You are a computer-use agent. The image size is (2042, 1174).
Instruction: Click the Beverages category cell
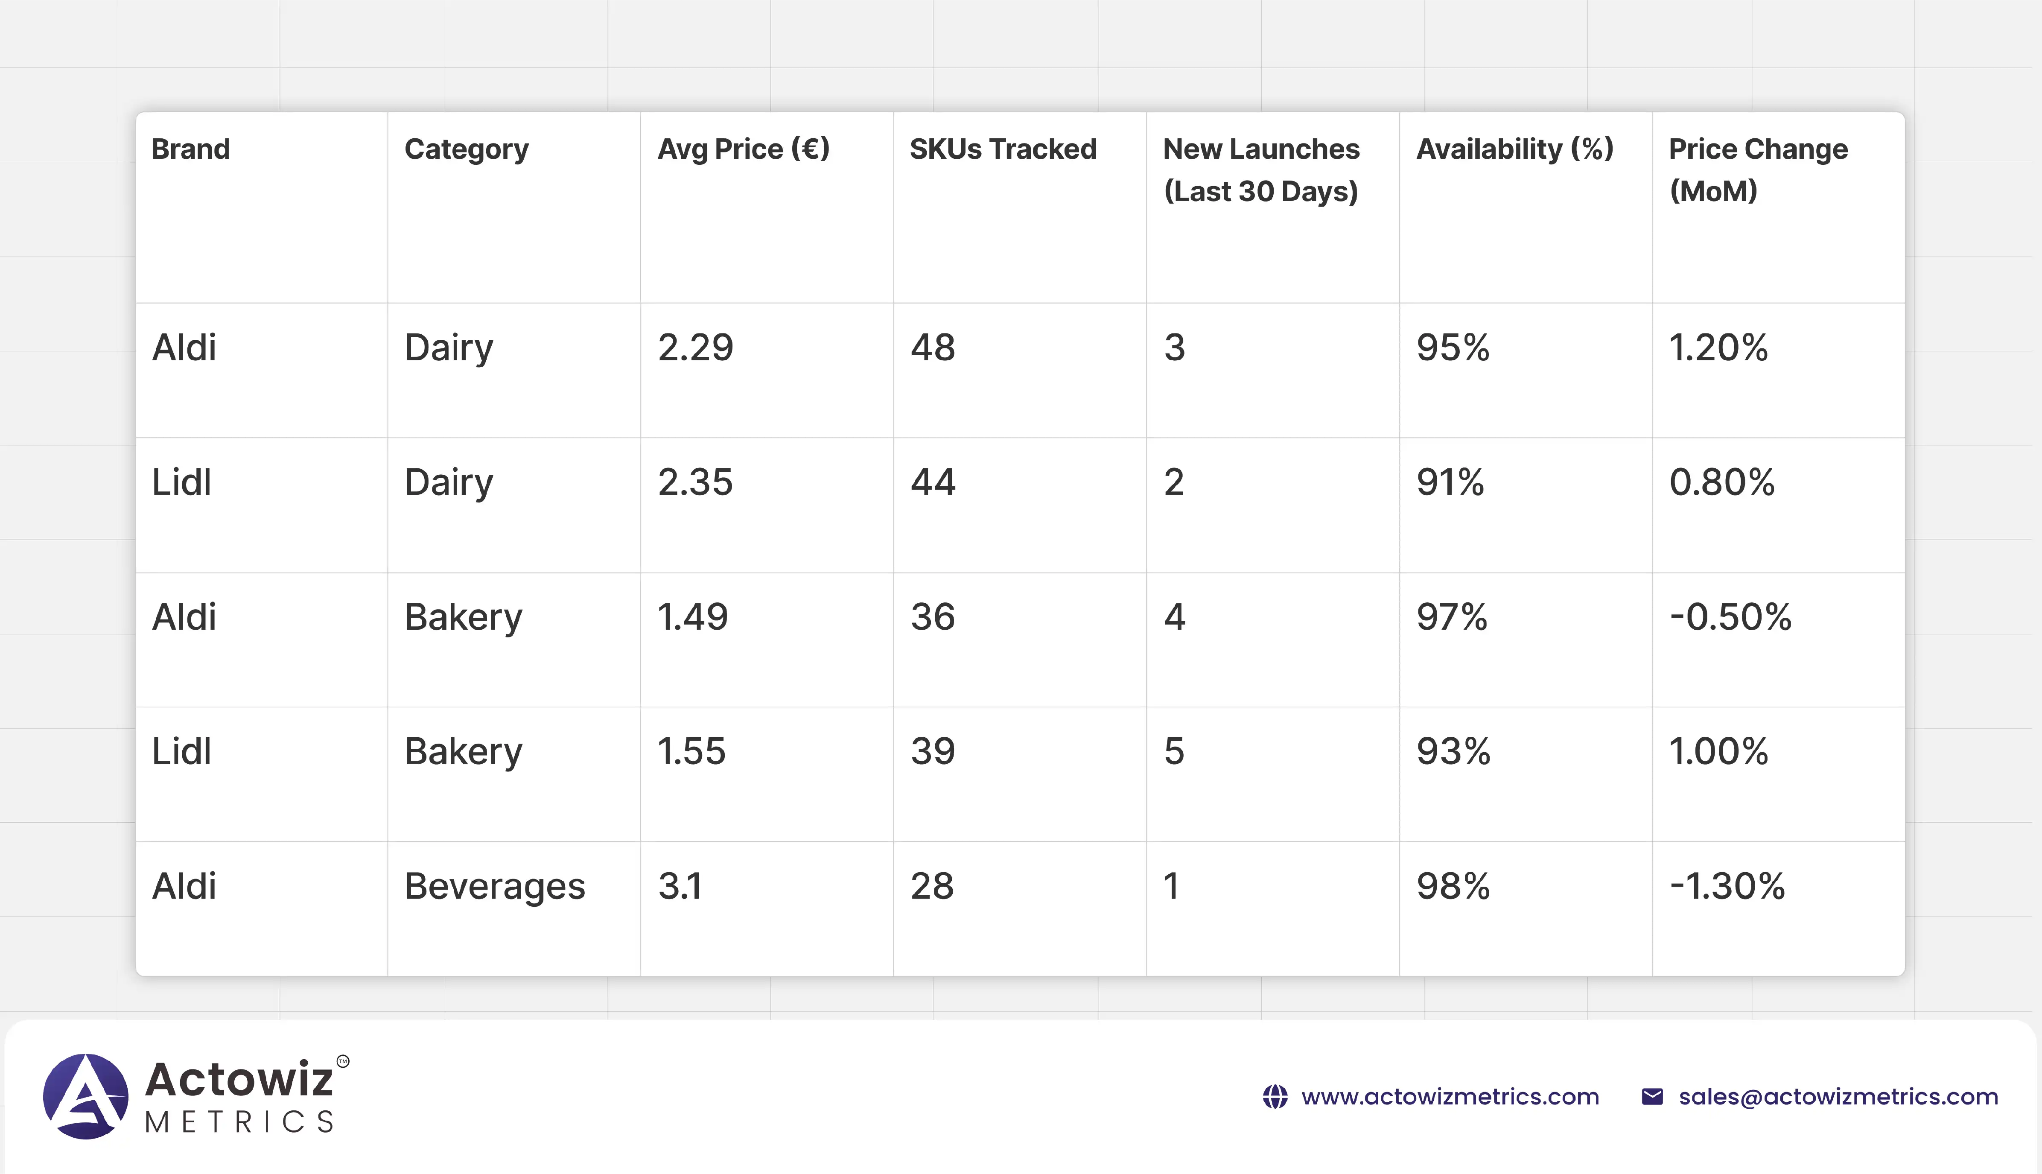[x=494, y=886]
